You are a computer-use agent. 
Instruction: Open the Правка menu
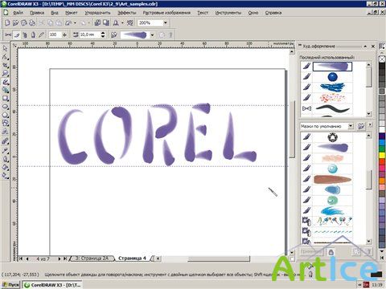pos(37,13)
